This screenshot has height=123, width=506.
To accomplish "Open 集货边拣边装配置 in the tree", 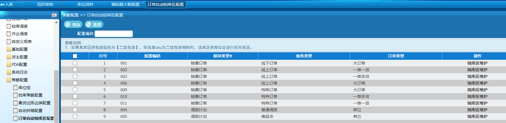I will click(x=34, y=103).
